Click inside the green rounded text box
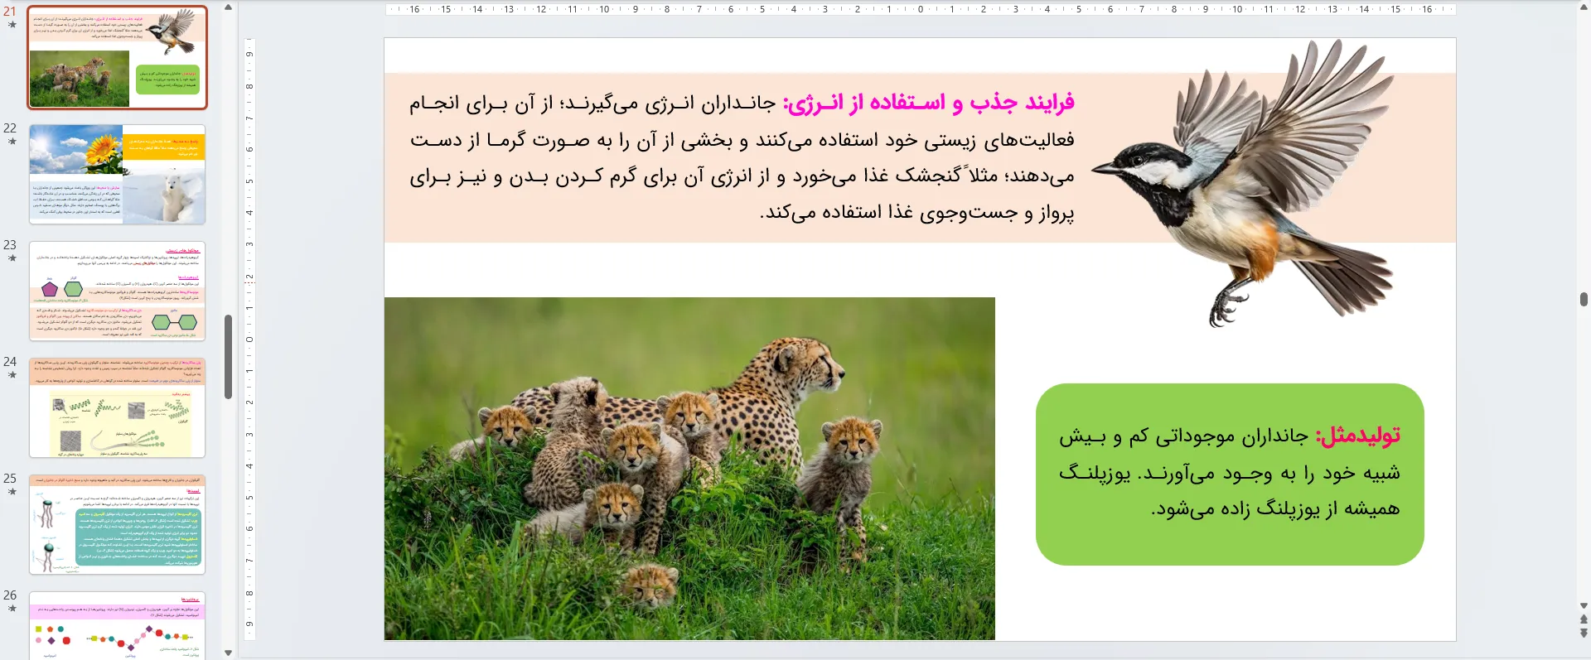 click(x=1230, y=475)
